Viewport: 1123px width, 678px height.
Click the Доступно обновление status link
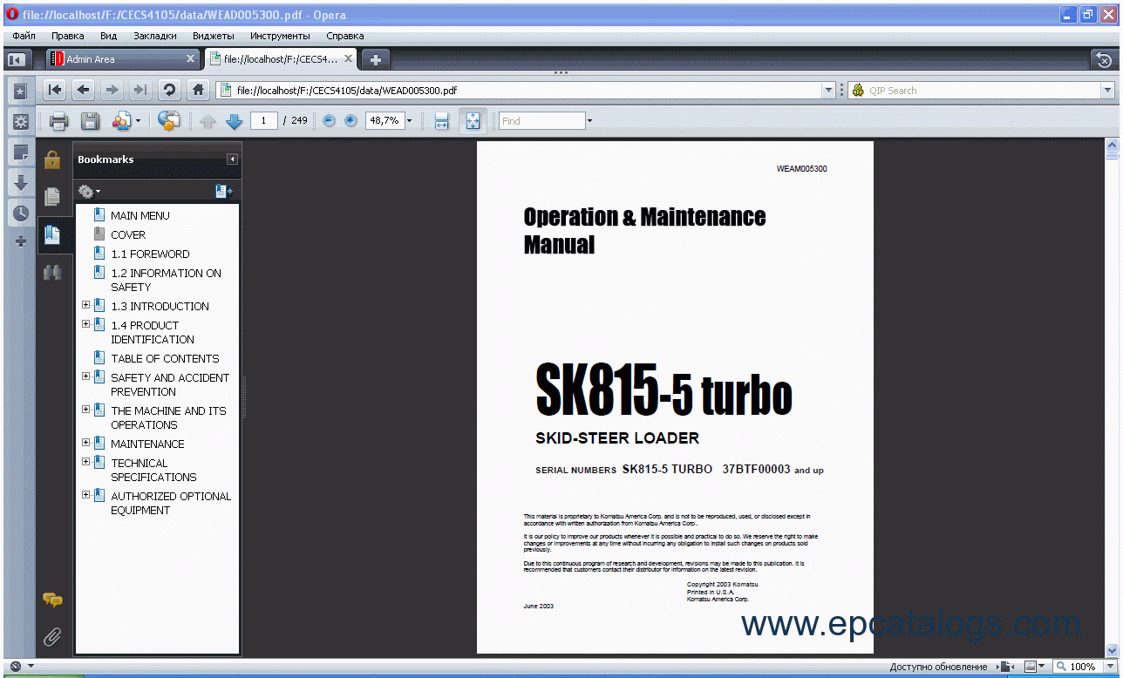coord(938,667)
